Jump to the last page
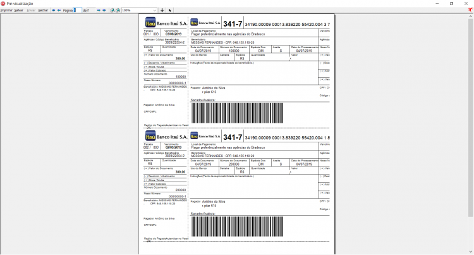This screenshot has width=474, height=255. pos(104,10)
